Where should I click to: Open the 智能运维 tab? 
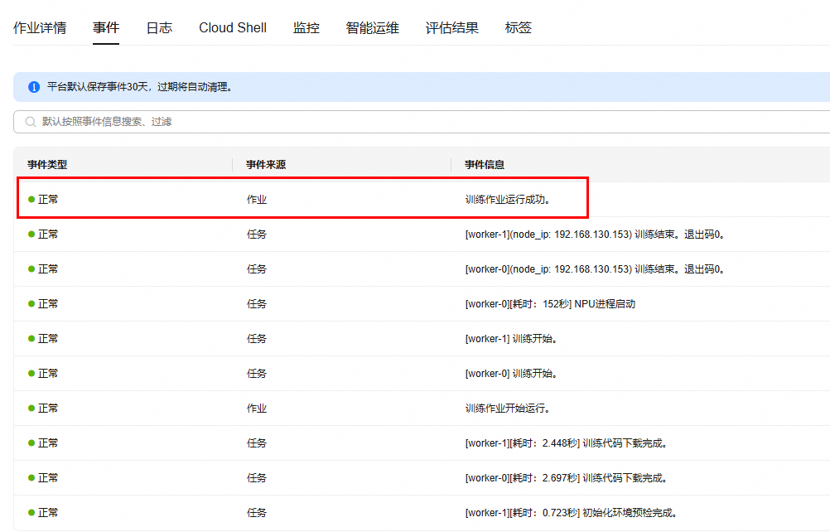[x=373, y=28]
